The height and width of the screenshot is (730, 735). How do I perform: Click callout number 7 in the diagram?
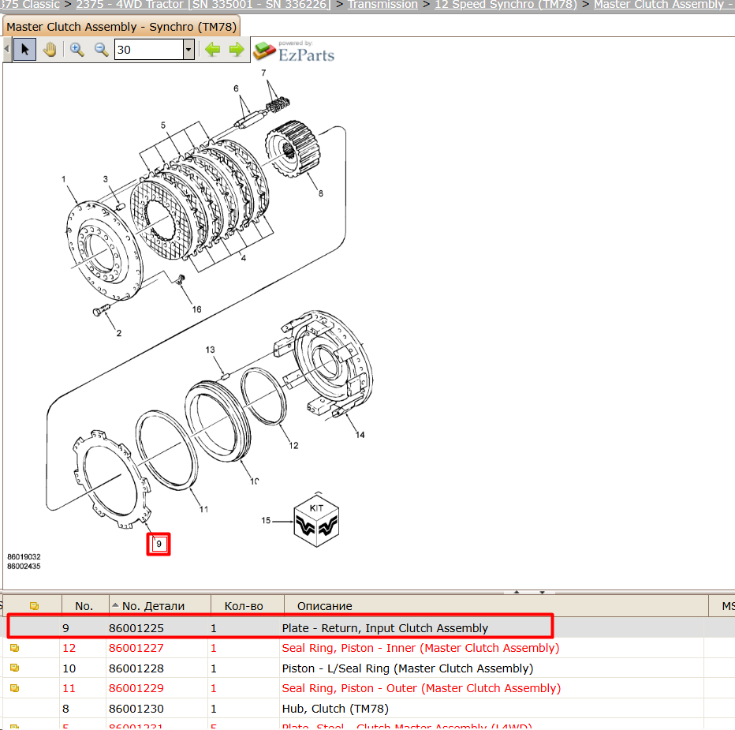pyautogui.click(x=263, y=73)
